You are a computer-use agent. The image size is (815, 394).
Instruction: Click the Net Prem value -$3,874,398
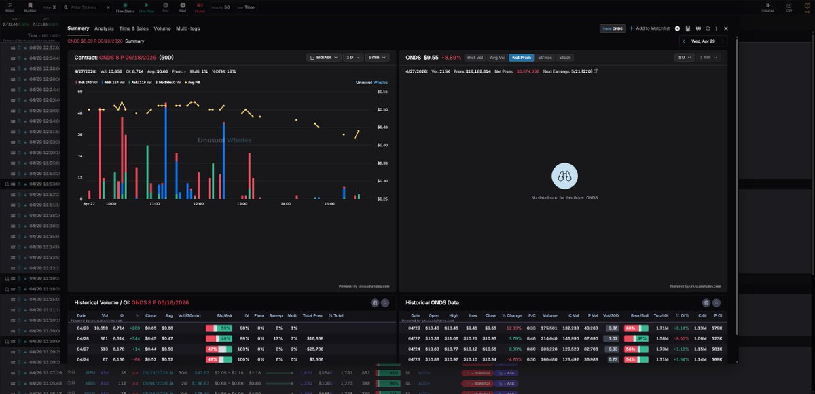pyautogui.click(x=526, y=71)
